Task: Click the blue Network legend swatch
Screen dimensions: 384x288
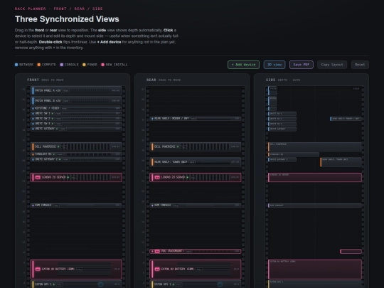Action: (16, 65)
